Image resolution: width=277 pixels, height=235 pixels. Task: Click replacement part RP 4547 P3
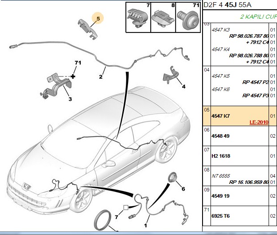[255, 96]
